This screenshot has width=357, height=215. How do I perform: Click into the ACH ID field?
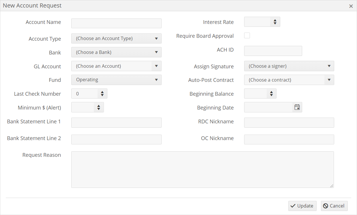273,51
